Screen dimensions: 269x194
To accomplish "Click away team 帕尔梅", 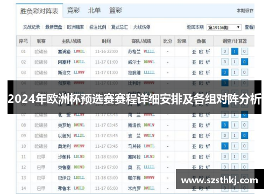I will (x=134, y=178).
